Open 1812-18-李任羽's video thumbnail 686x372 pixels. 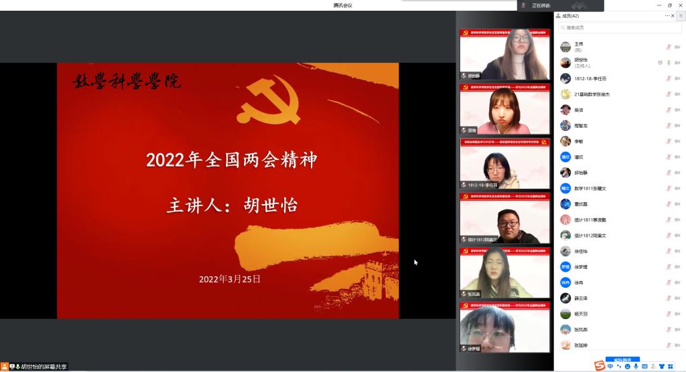point(504,163)
